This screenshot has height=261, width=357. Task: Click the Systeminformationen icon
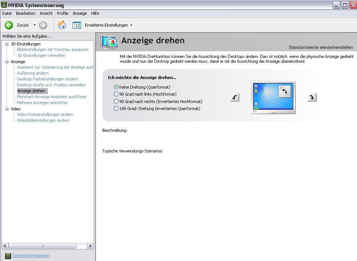point(8,256)
